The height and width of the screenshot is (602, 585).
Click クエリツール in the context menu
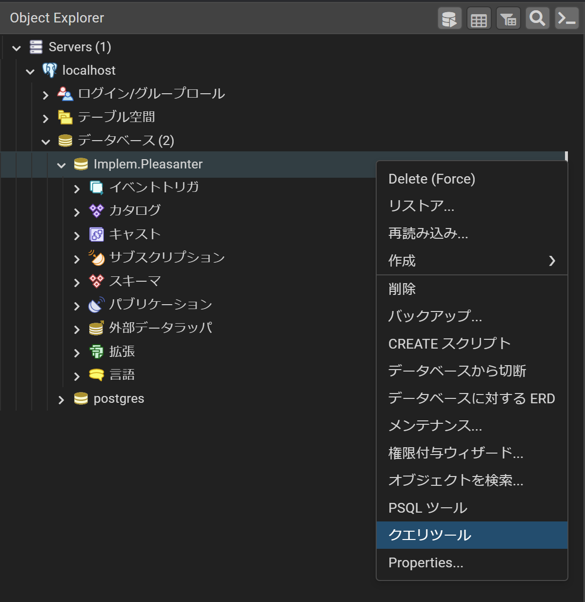[x=472, y=535]
